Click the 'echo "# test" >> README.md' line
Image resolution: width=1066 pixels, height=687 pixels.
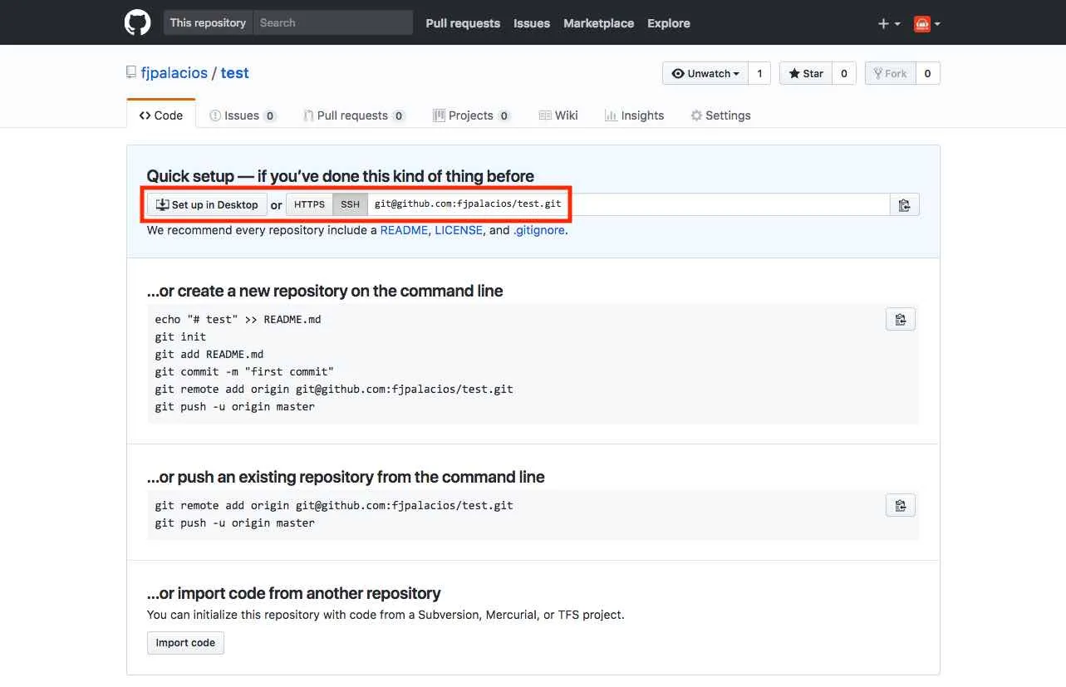click(238, 319)
